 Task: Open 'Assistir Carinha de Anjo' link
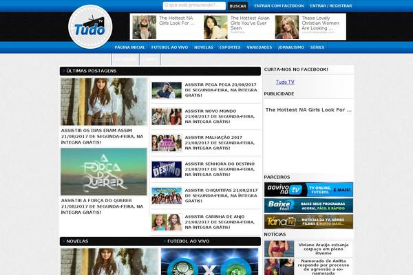(x=220, y=222)
